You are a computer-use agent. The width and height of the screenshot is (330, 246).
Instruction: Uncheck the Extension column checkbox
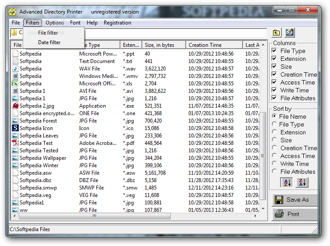(274, 59)
